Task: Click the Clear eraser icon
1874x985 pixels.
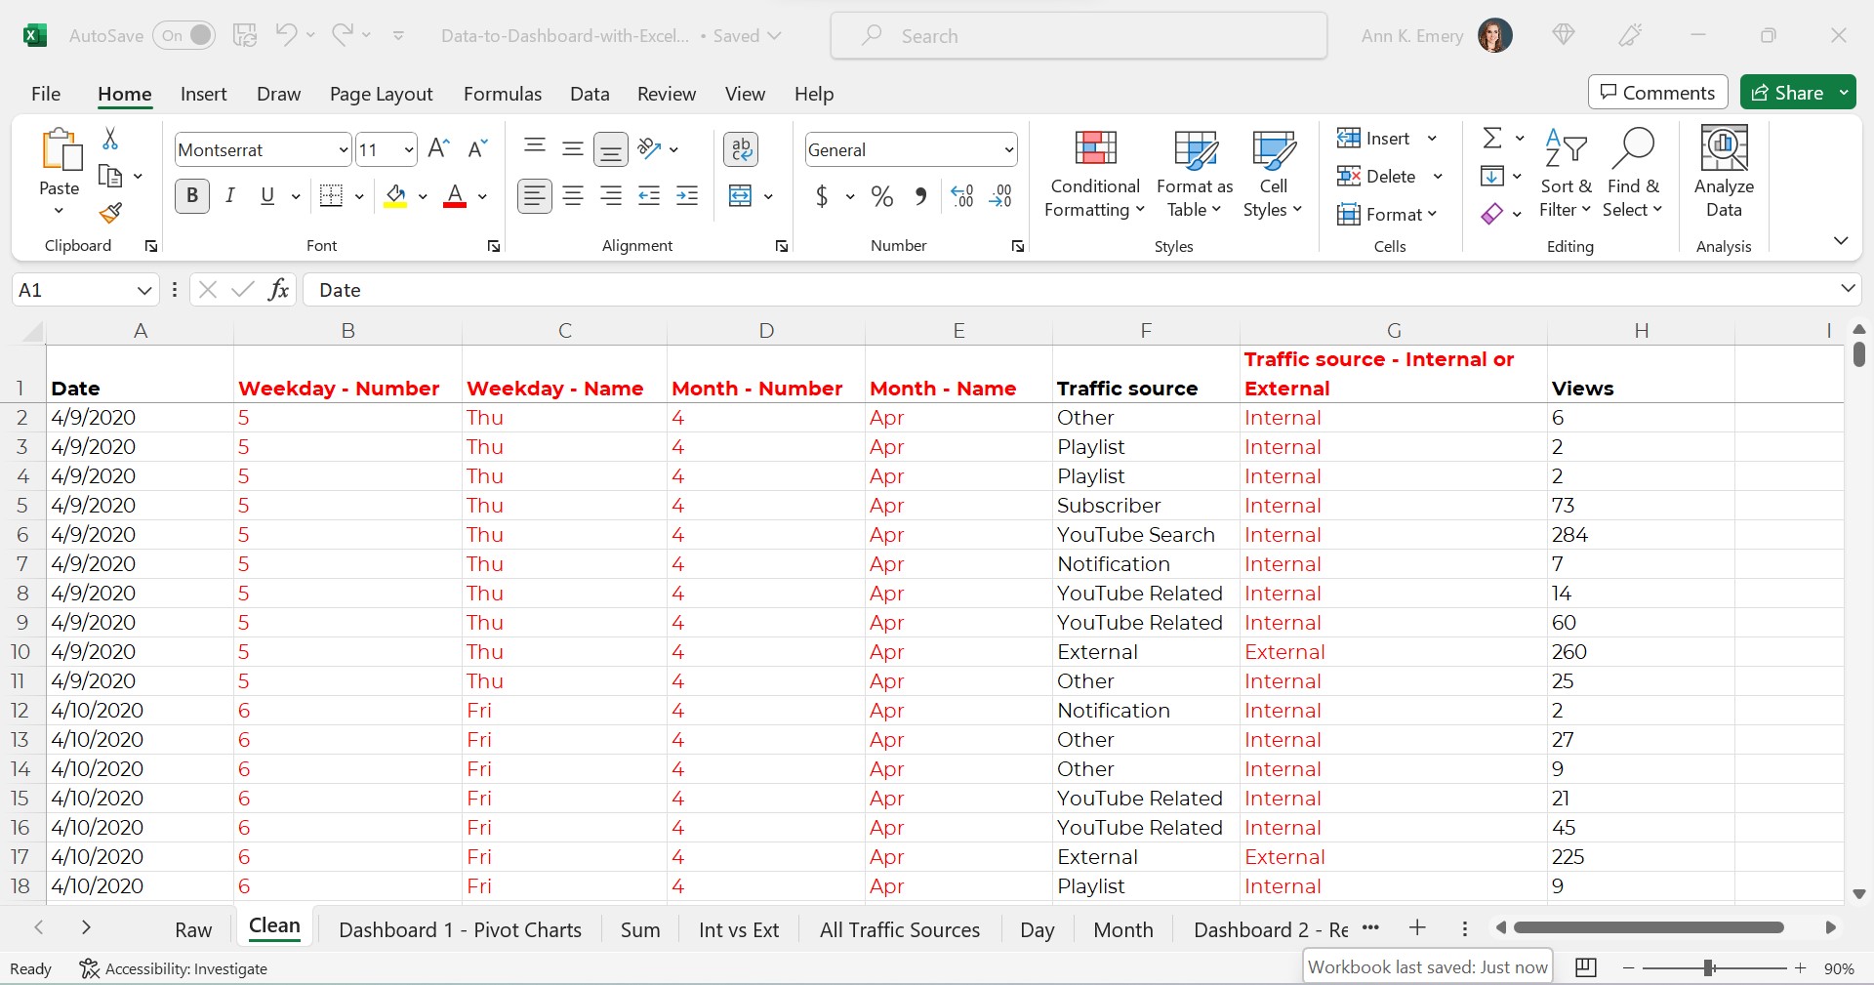Action: pos(1492,214)
